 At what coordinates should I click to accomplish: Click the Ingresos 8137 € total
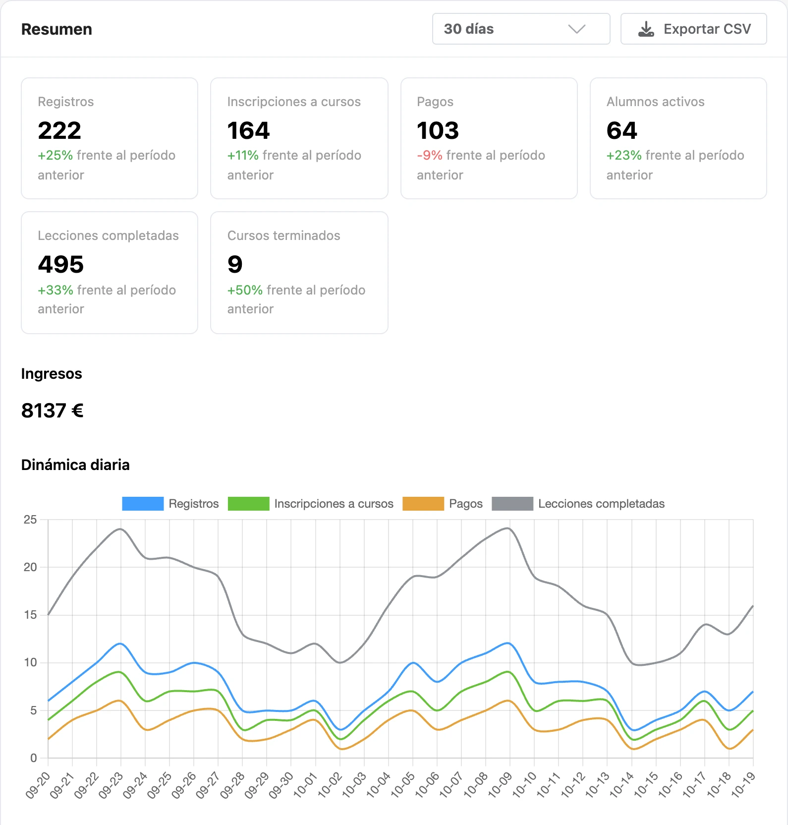[53, 411]
